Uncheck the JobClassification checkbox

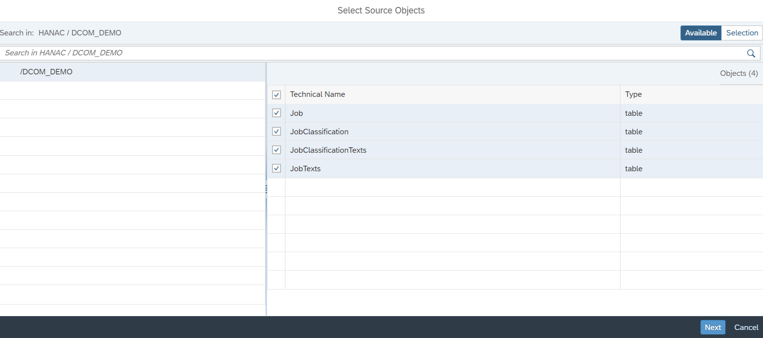click(x=276, y=131)
